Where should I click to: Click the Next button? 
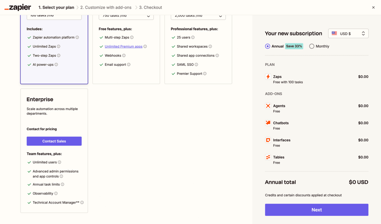317,210
